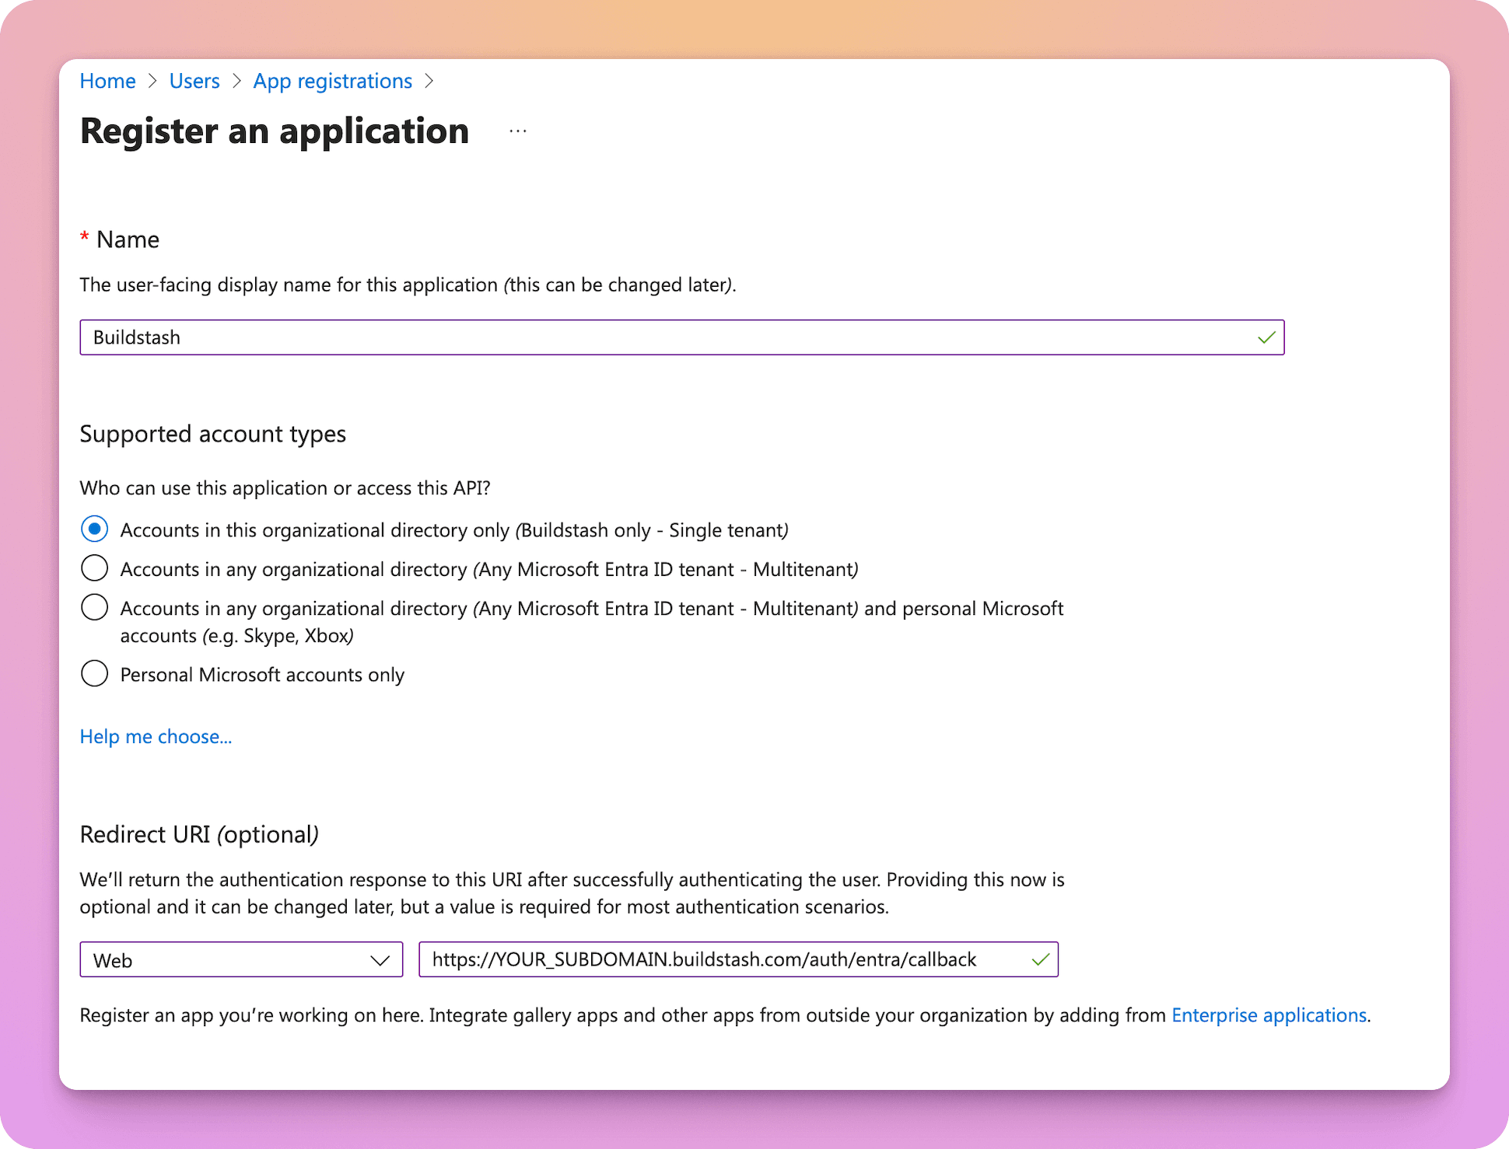Select the single tenant Buildstash only option
Viewport: 1509px width, 1149px height.
click(x=94, y=529)
